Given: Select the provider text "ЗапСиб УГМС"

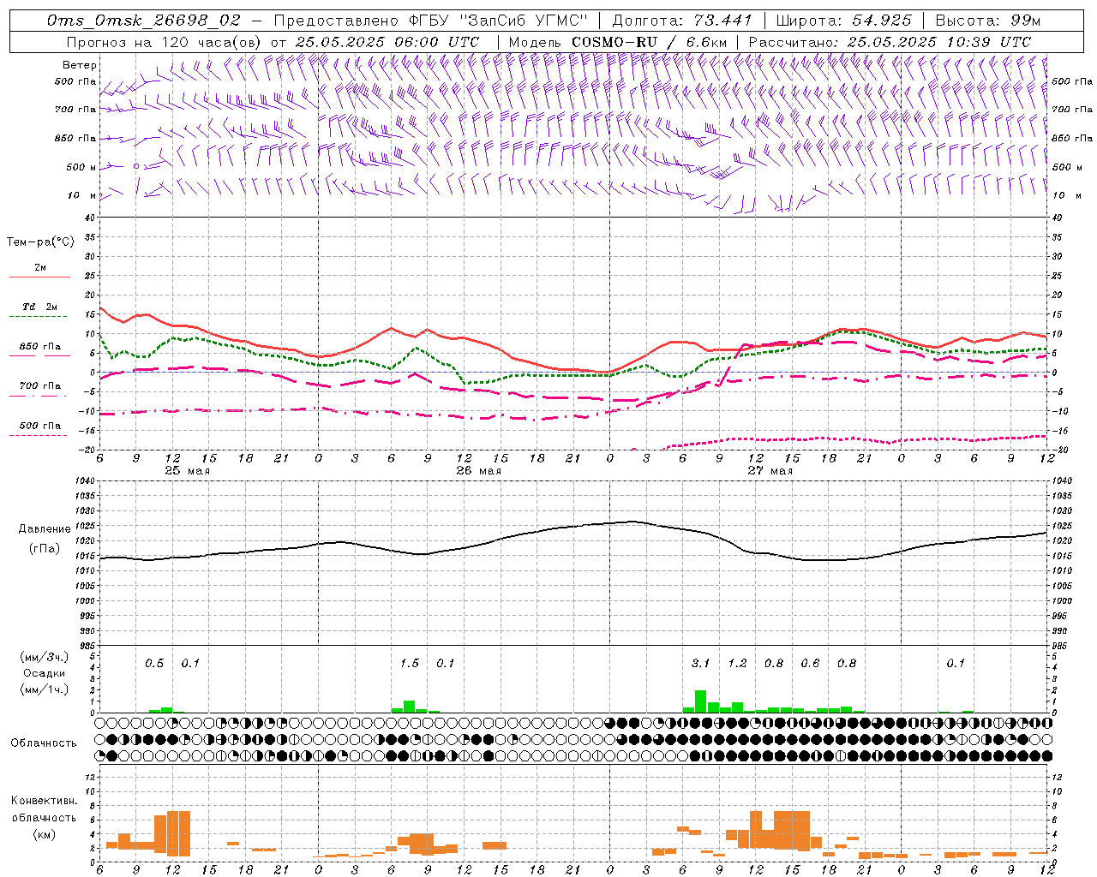Looking at the screenshot, I should click(526, 21).
